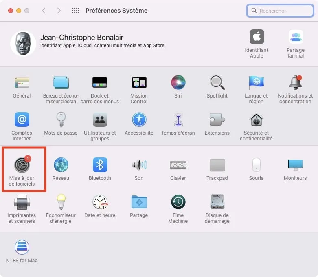Image resolution: width=318 pixels, height=277 pixels.
Task: Close the Préférences Système window
Action: pyautogui.click(x=11, y=10)
